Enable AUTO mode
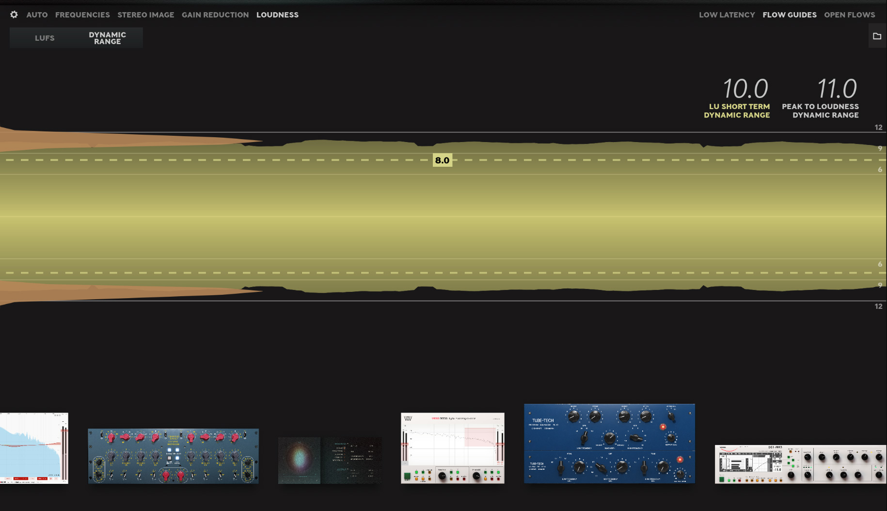 tap(37, 15)
